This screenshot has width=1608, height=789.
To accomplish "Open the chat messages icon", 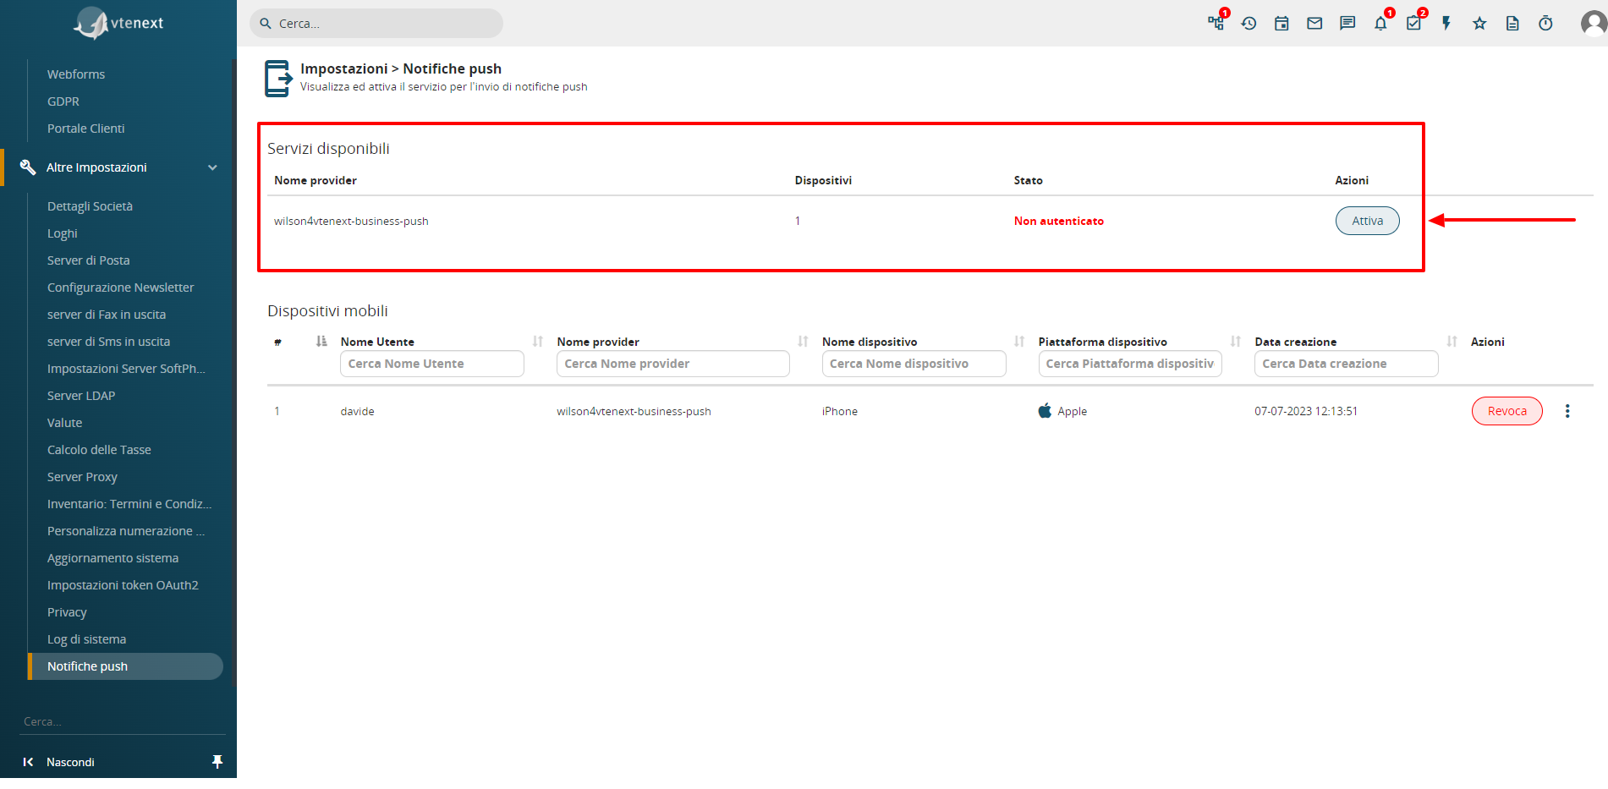I will coord(1347,24).
